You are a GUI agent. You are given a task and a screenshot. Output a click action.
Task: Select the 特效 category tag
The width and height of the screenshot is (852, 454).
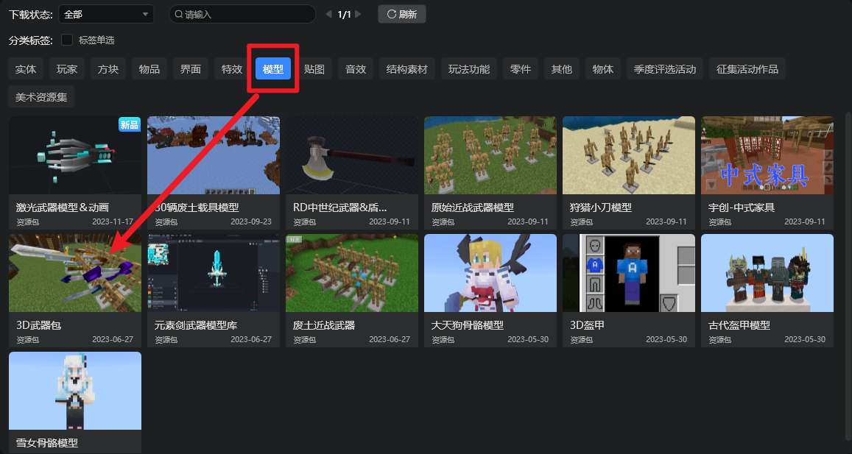tap(232, 69)
